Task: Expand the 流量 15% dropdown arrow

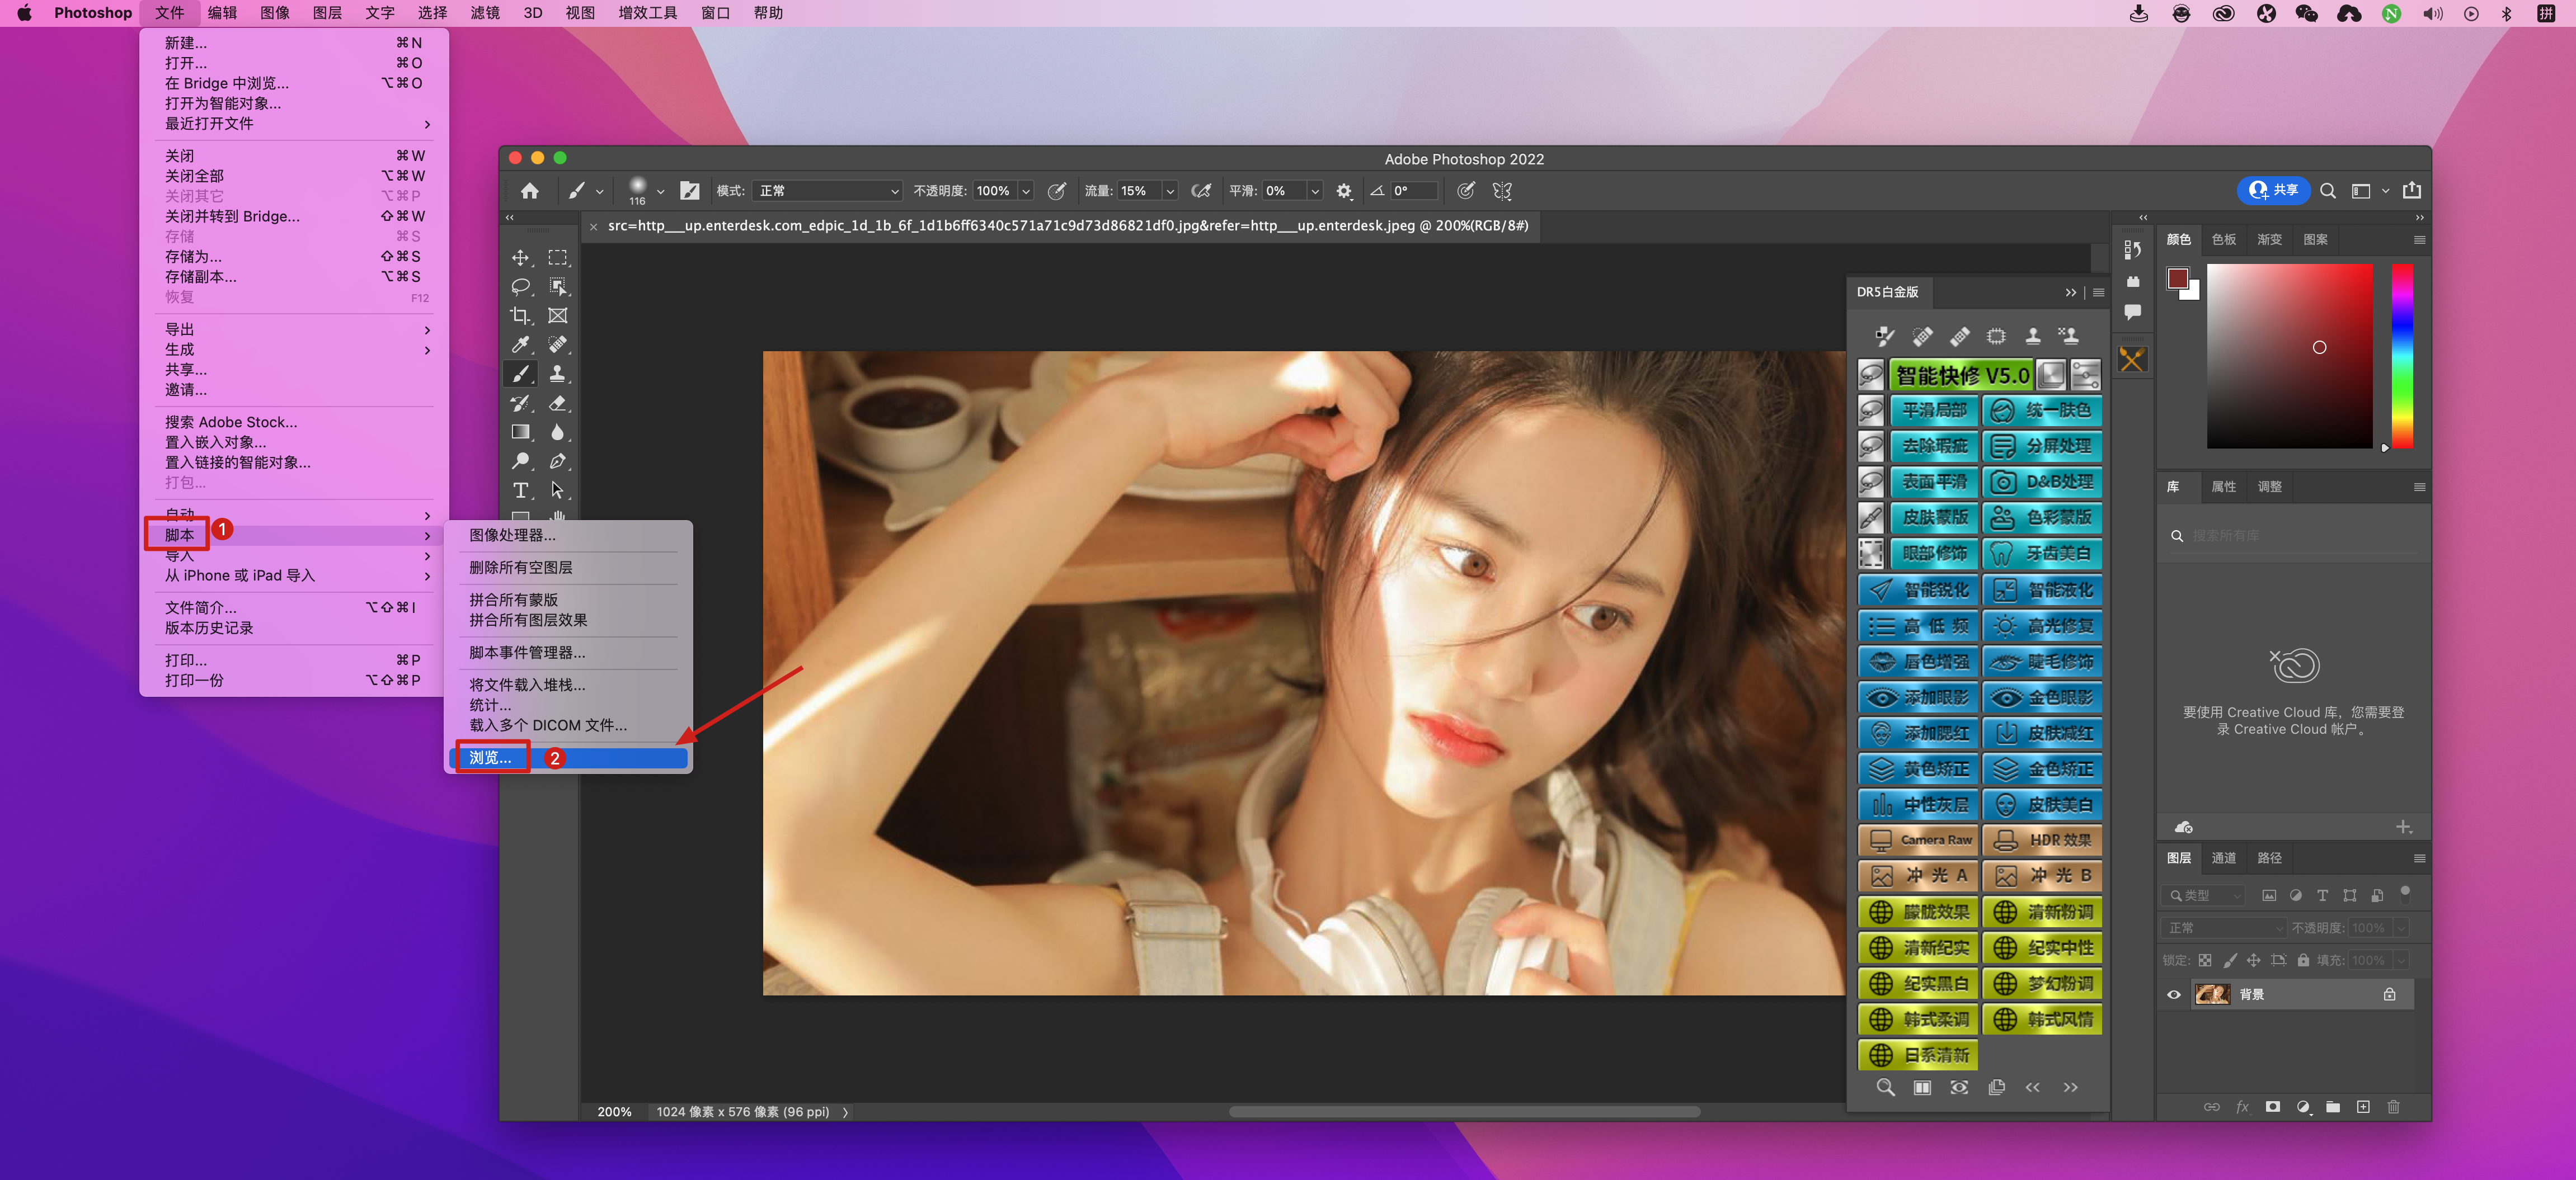Action: click(1170, 191)
